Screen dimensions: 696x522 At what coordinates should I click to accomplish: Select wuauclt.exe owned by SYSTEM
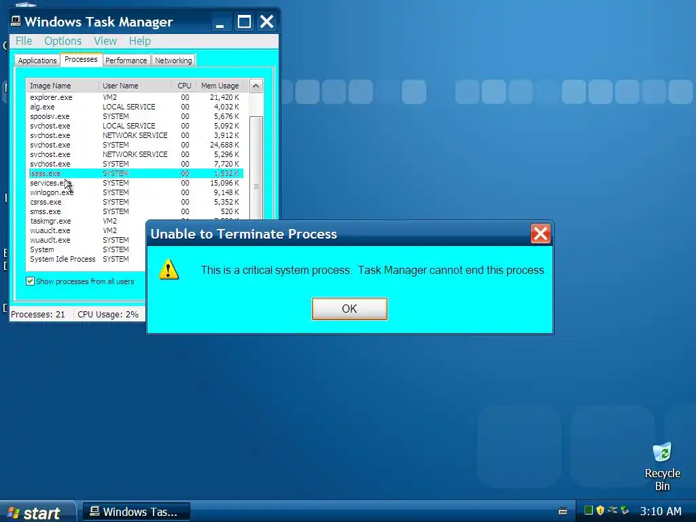point(86,240)
